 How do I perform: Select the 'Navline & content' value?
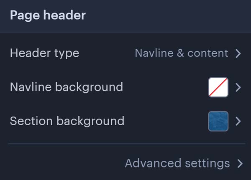(x=182, y=53)
